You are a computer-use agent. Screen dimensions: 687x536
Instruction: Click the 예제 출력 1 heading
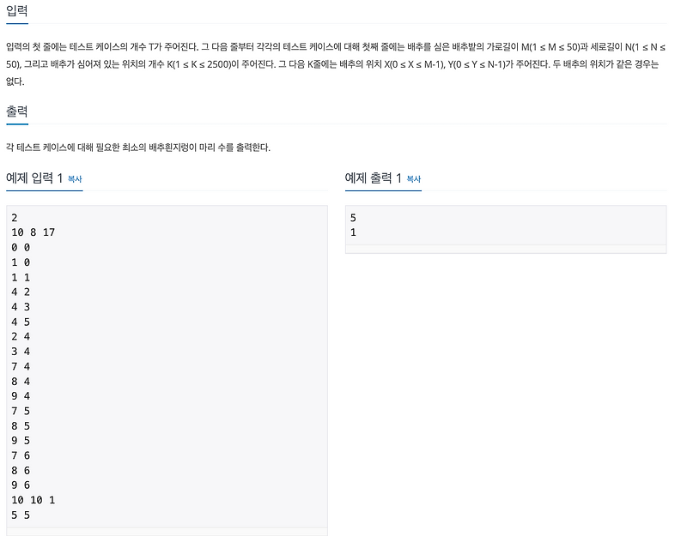click(x=373, y=178)
